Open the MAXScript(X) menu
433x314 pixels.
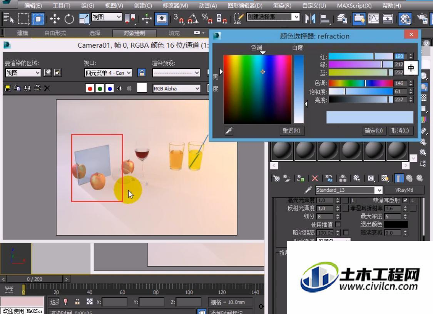(x=354, y=5)
